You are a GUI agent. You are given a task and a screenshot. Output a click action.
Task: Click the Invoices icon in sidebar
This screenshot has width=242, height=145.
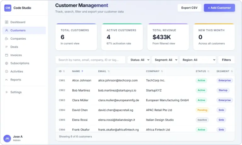click(x=7, y=55)
